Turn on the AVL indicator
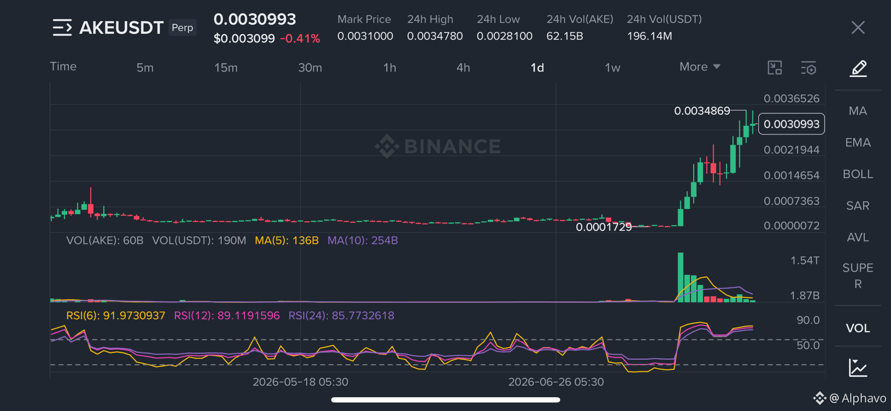Viewport: 891px width, 411px height. 858,237
